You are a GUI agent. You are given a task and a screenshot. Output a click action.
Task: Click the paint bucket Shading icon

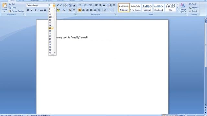[x=105, y=10]
